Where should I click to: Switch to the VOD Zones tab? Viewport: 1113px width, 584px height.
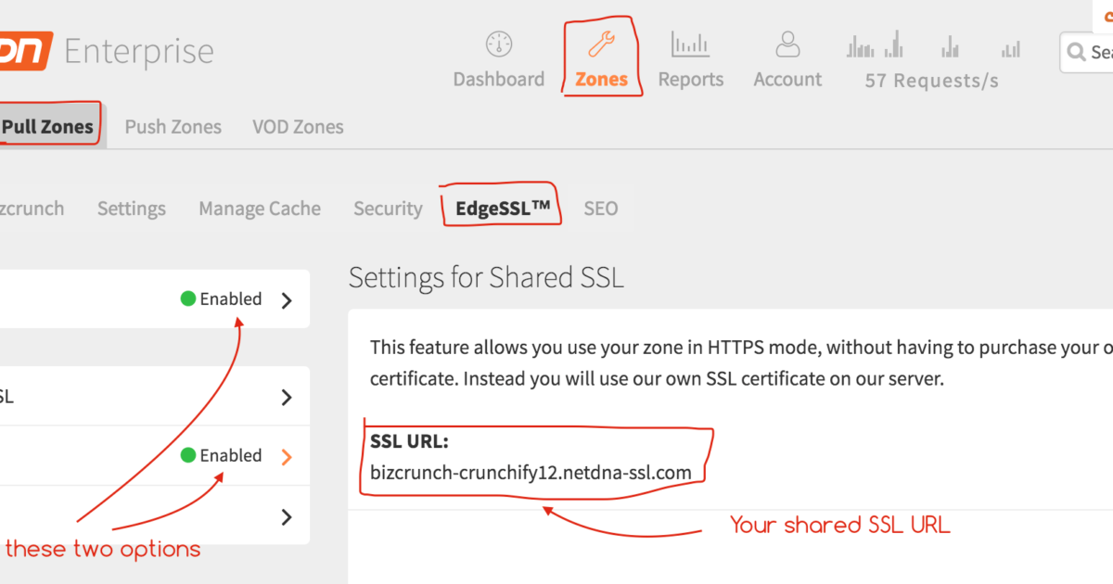tap(298, 127)
